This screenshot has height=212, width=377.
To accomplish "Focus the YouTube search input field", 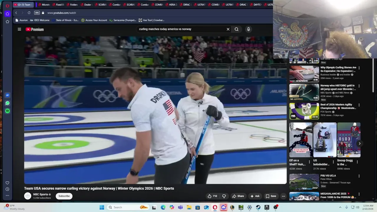I will coord(181,29).
